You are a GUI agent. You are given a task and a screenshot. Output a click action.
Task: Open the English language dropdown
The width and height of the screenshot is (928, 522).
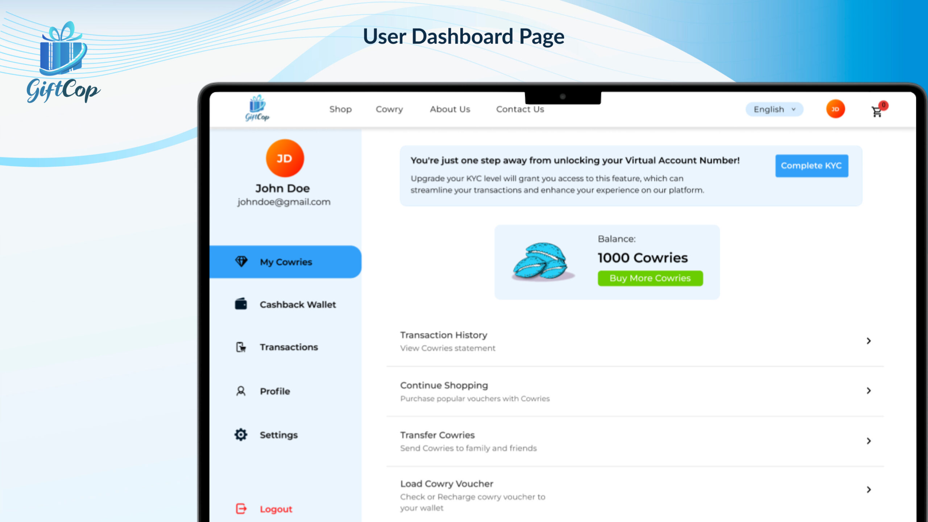tap(774, 109)
